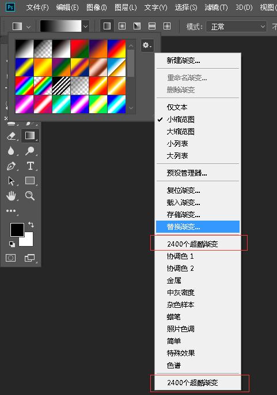Toggle Quick Mask mode icon
Image resolution: width=277 pixels, height=395 pixels.
pyautogui.click(x=10, y=258)
